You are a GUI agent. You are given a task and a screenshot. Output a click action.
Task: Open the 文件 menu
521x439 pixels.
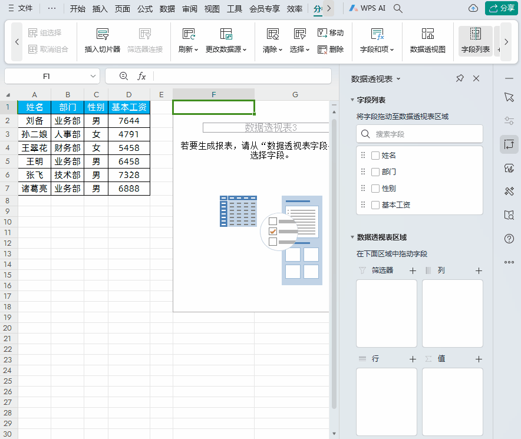20,9
